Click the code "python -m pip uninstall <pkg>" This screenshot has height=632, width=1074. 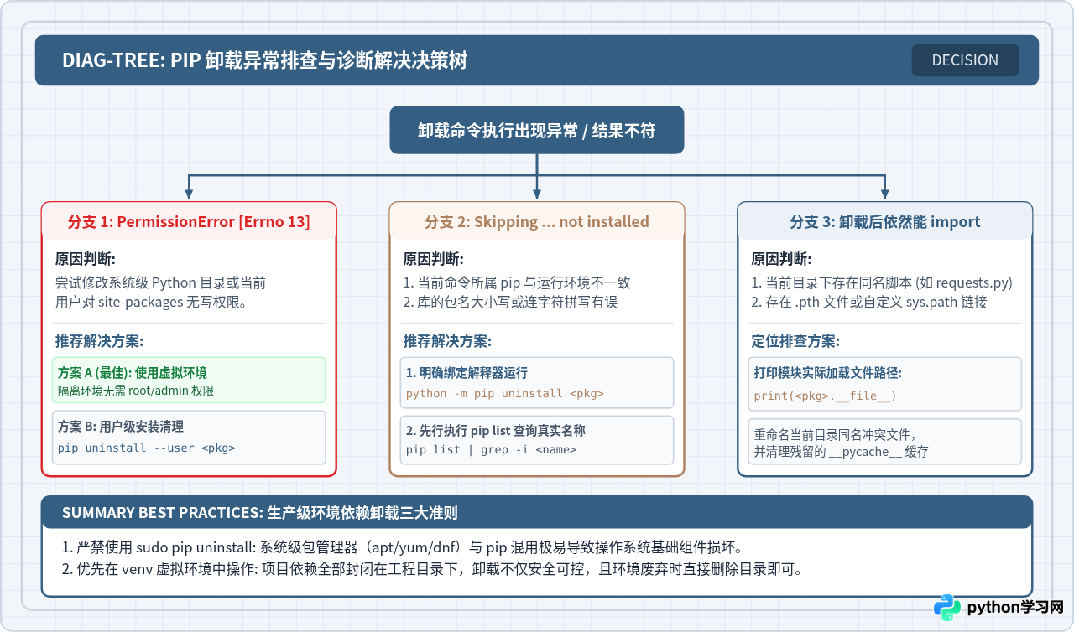[505, 393]
